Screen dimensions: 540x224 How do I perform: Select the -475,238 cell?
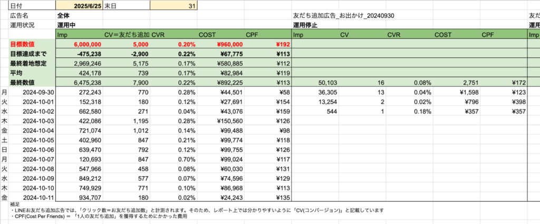click(x=79, y=54)
